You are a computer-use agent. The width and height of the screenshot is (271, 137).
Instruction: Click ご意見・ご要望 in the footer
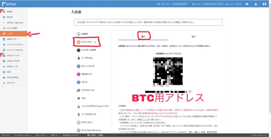click(95, 135)
